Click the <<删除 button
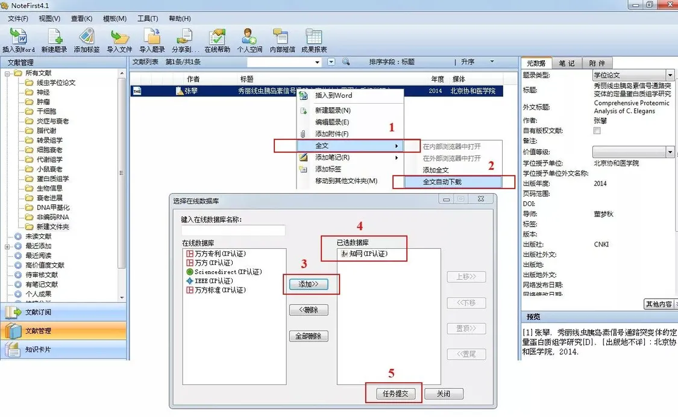 click(309, 310)
